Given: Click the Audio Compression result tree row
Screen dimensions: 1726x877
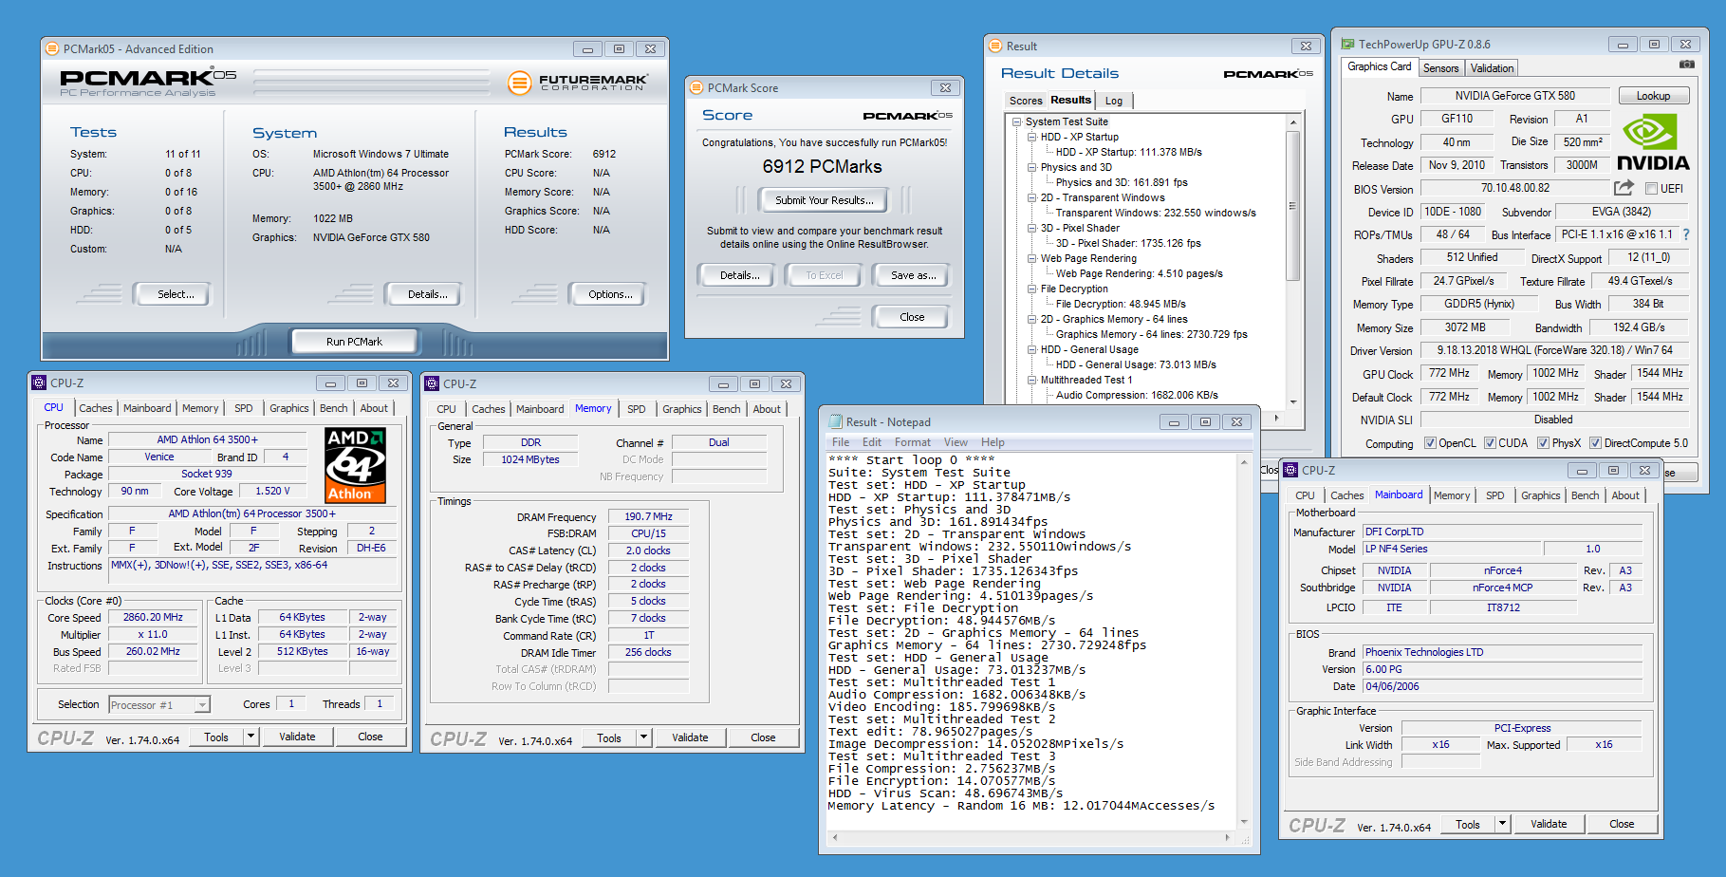Looking at the screenshot, I should [x=1137, y=395].
